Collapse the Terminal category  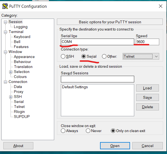6,32
